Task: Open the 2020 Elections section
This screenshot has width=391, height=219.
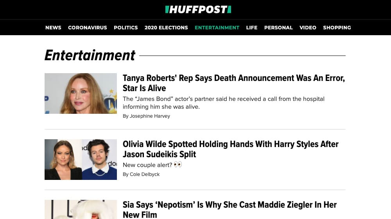Action: (166, 28)
